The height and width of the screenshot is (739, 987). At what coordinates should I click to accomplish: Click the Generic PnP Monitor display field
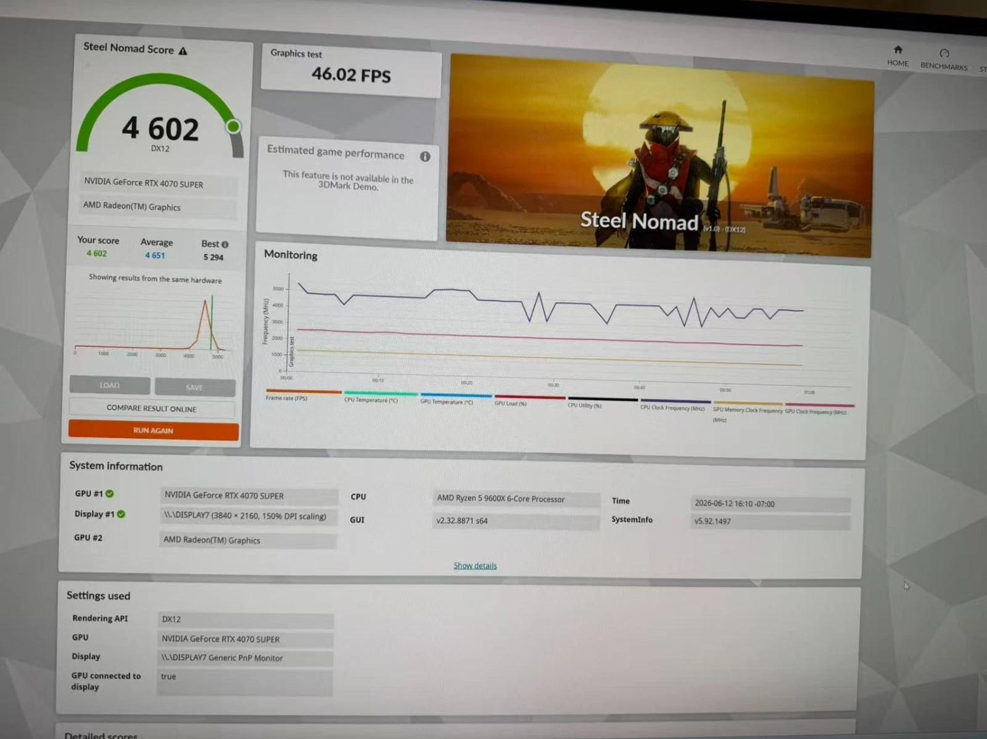pyautogui.click(x=246, y=658)
